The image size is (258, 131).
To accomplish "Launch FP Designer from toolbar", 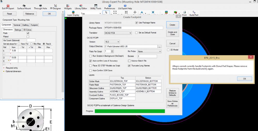I will [55, 5].
